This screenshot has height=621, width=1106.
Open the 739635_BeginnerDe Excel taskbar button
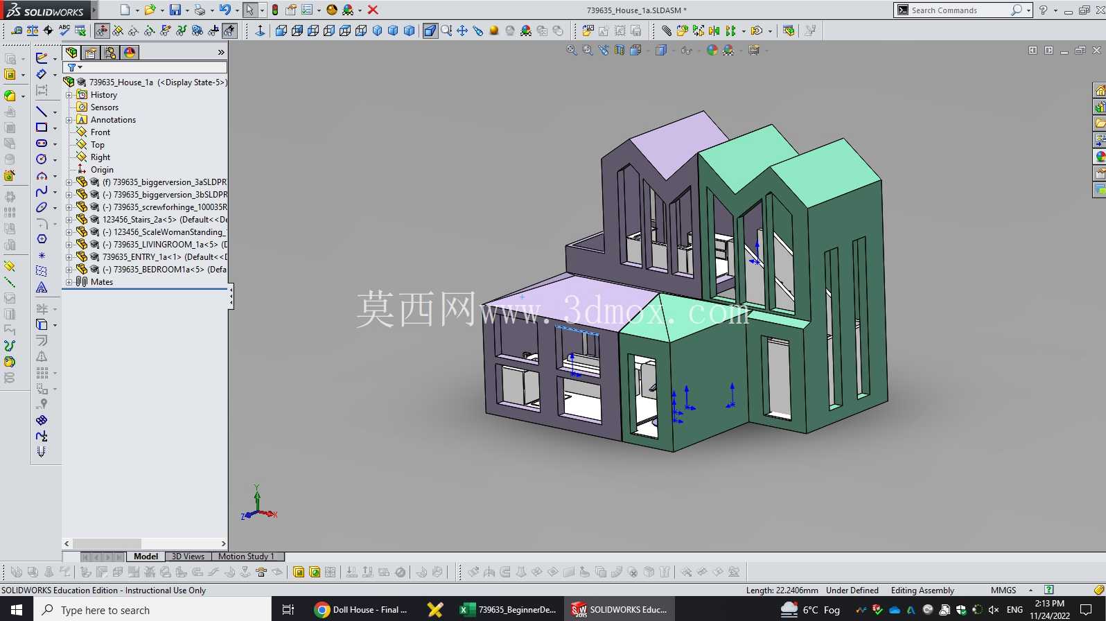(509, 610)
